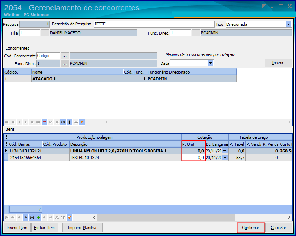Select the PCADMIN cell in Funcionário Direcionado column

191,79
